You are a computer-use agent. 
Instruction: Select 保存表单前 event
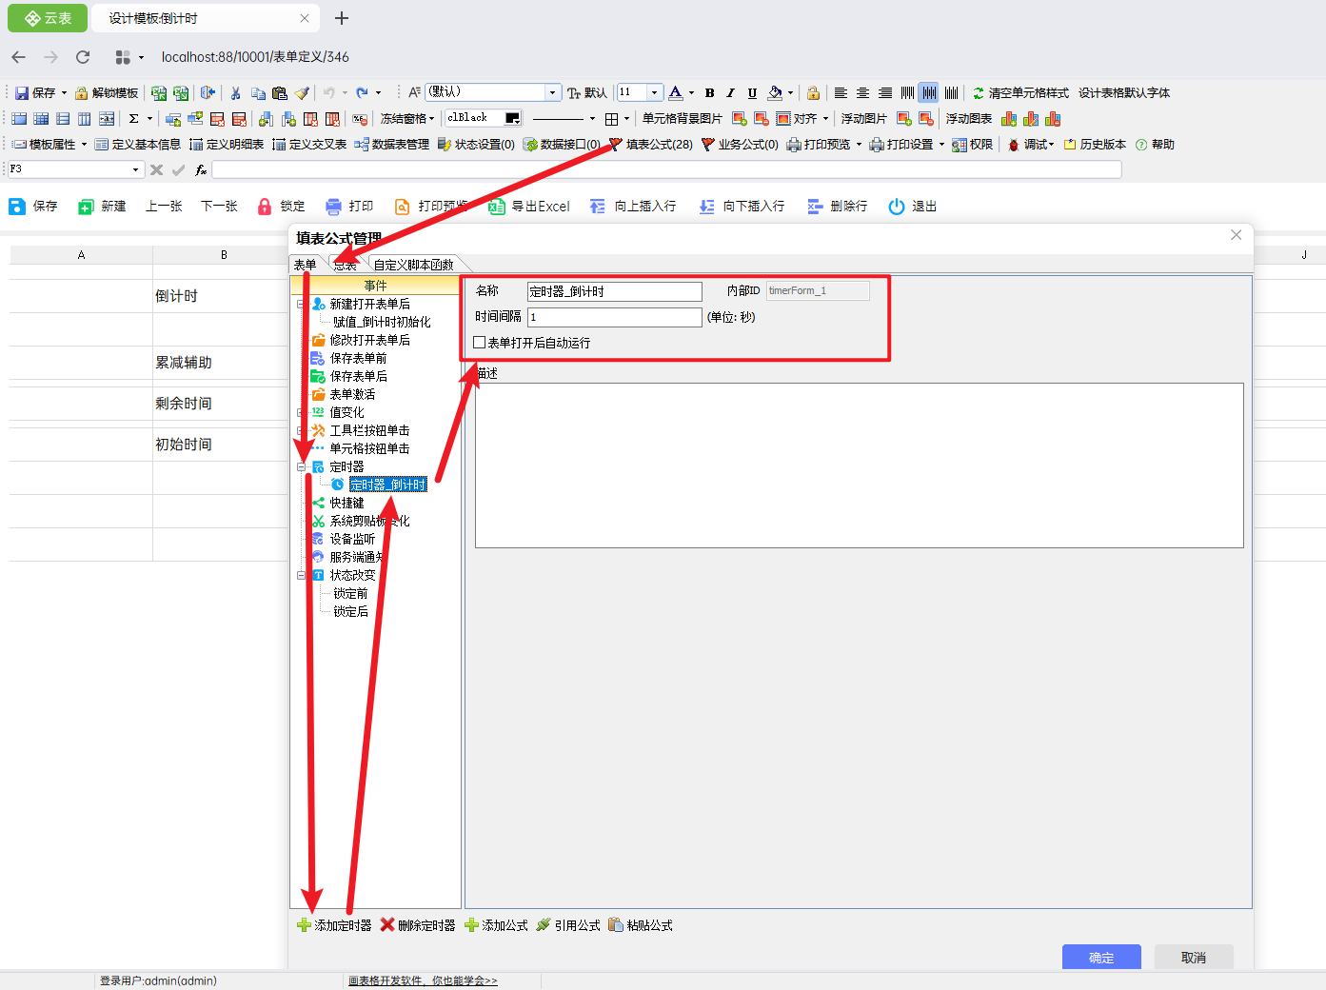tap(358, 359)
